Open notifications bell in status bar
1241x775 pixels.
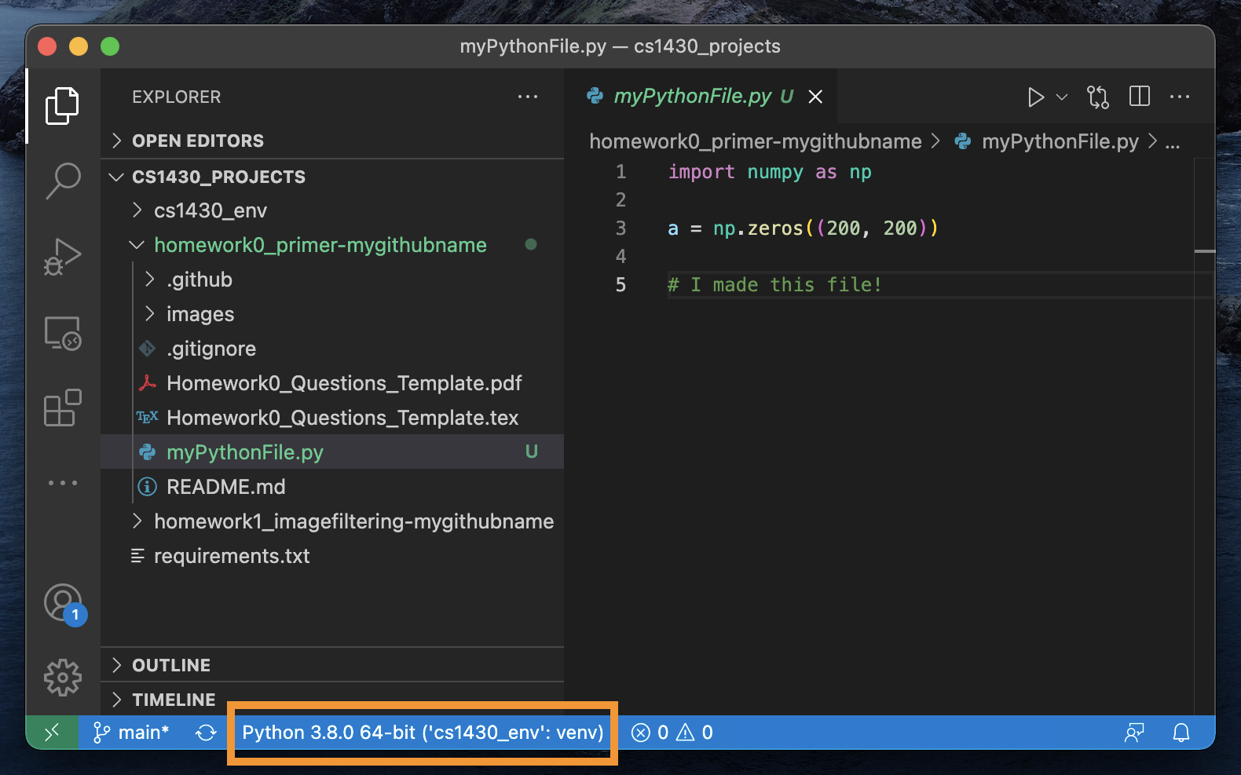[x=1181, y=733]
